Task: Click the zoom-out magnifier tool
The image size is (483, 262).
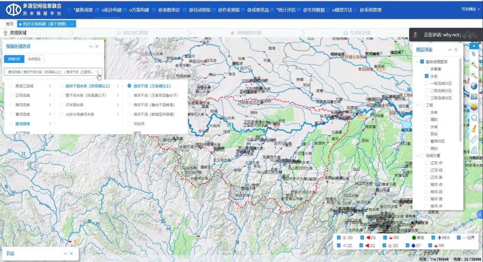Action: click(474, 75)
